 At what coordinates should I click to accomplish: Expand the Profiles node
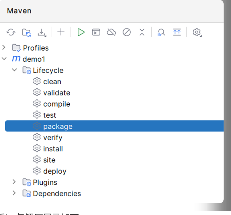point(4,47)
